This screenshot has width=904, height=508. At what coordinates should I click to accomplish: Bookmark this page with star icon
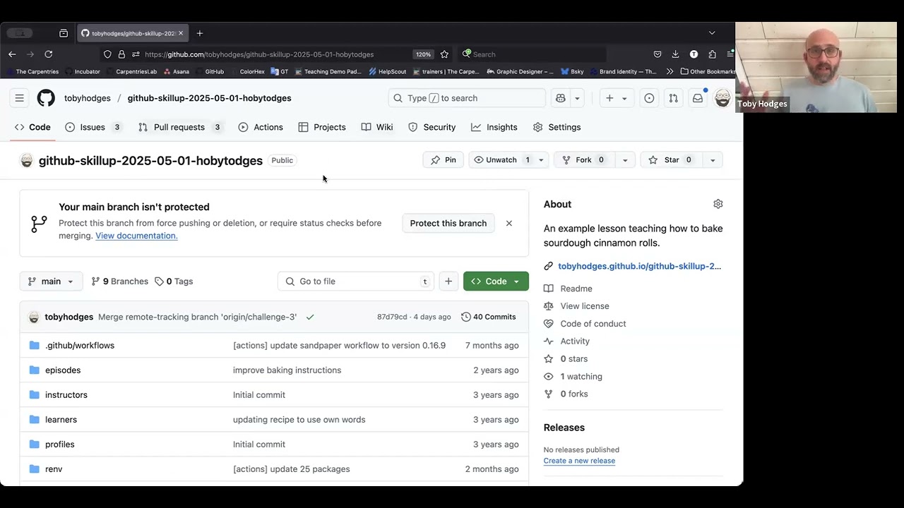coord(444,54)
